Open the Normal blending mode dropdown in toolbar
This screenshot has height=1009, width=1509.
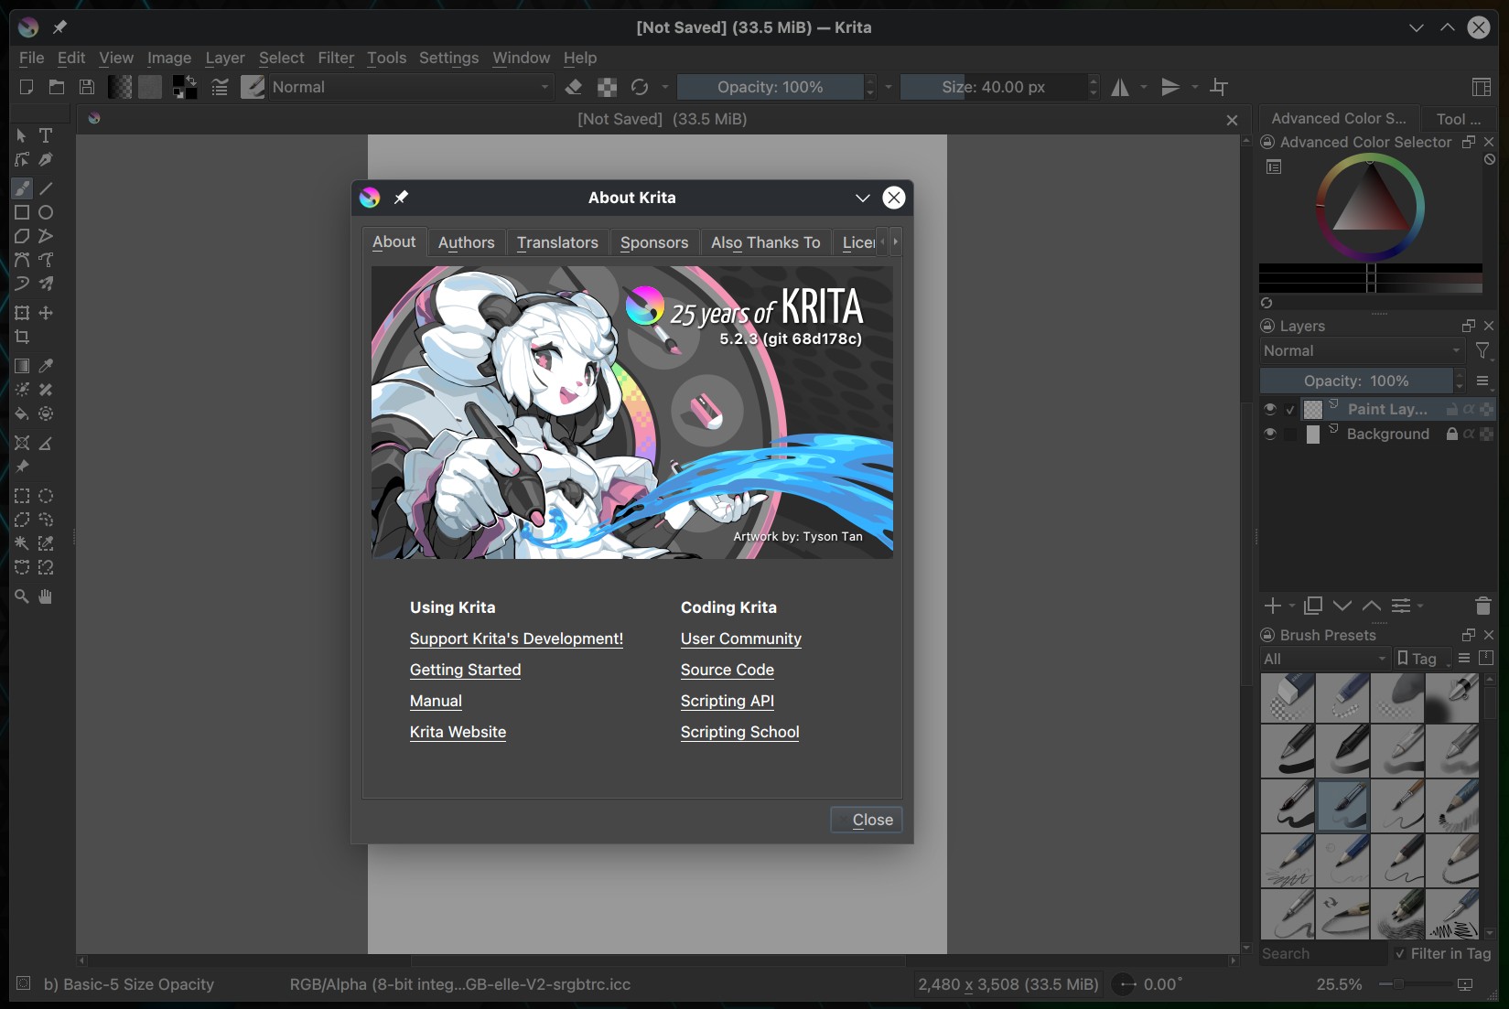[411, 87]
